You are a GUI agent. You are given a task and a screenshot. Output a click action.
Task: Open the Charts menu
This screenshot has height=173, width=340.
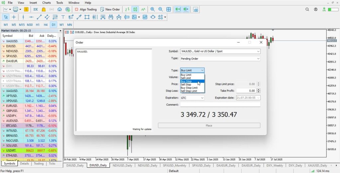click(46, 3)
